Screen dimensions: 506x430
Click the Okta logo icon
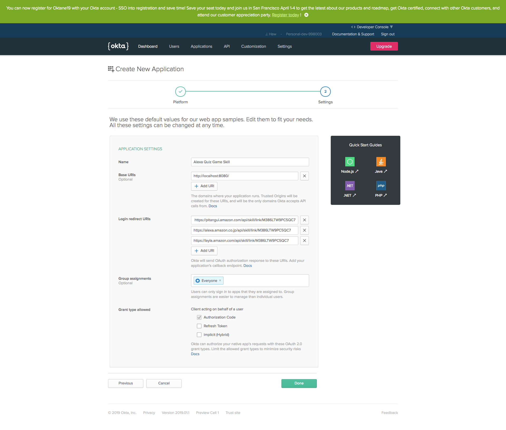click(118, 46)
